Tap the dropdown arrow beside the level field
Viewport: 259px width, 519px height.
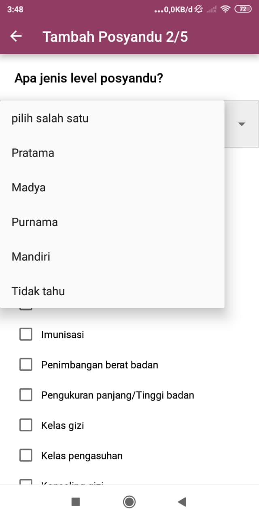[x=241, y=124]
